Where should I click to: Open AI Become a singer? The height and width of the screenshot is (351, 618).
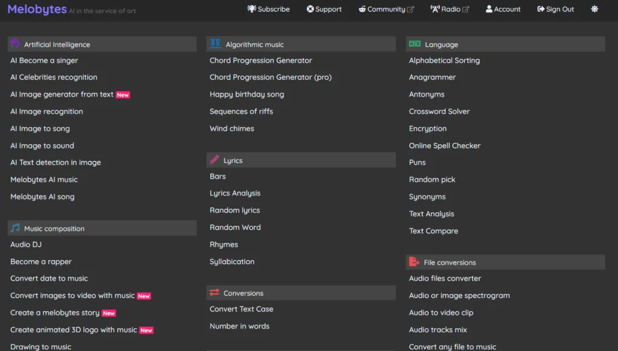pyautogui.click(x=44, y=60)
